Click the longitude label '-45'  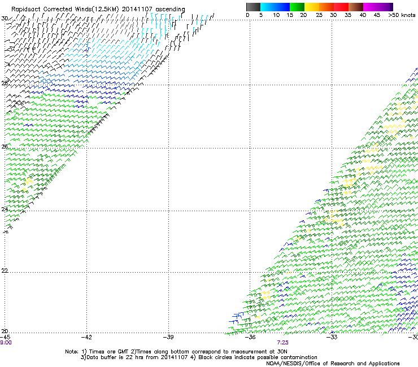5,337
